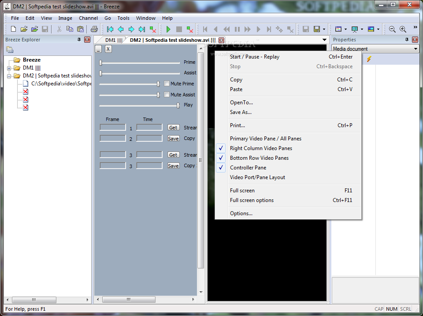
Task: Click the Play slider thumb
Action: point(178,105)
